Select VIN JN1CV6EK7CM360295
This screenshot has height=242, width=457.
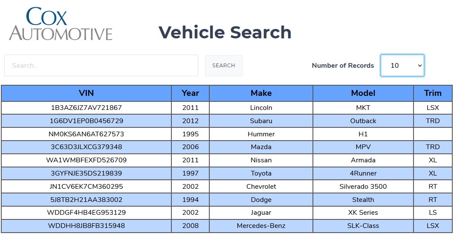[x=86, y=186]
